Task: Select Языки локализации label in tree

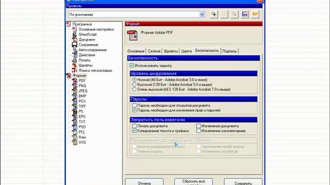Action: tap(95, 70)
